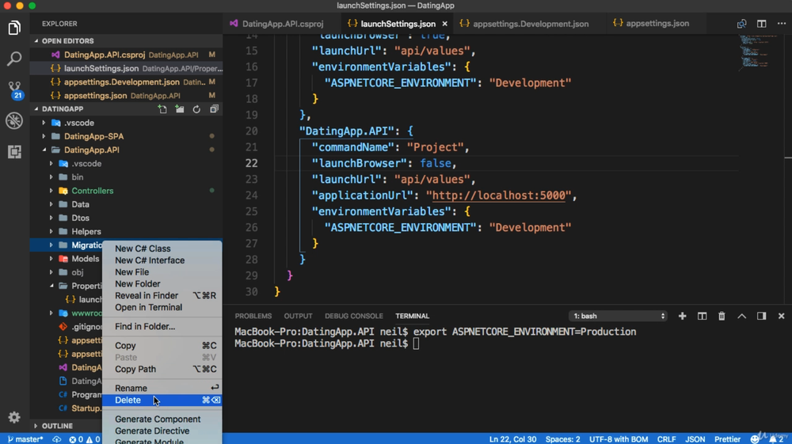Add a new terminal with plus icon
Viewport: 792px width, 444px height.
click(x=682, y=316)
